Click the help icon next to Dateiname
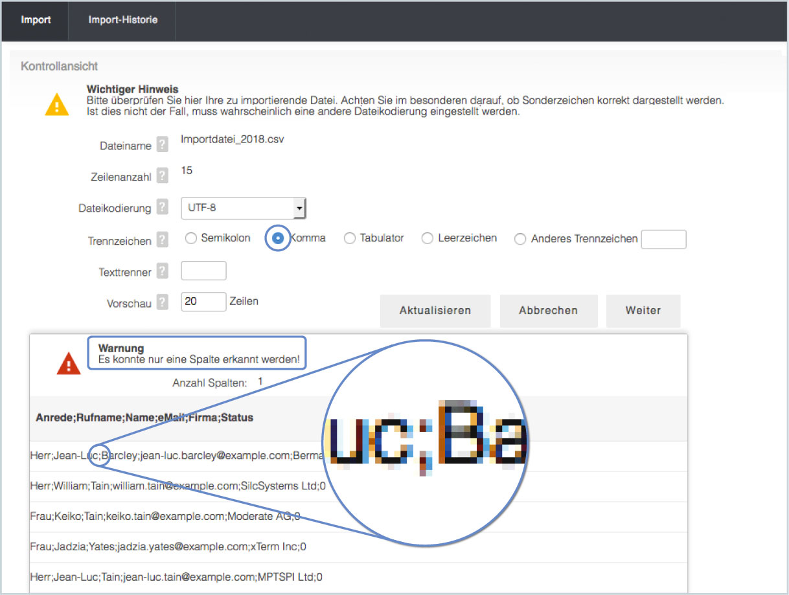Screen dimensions: 789x595 (163, 145)
